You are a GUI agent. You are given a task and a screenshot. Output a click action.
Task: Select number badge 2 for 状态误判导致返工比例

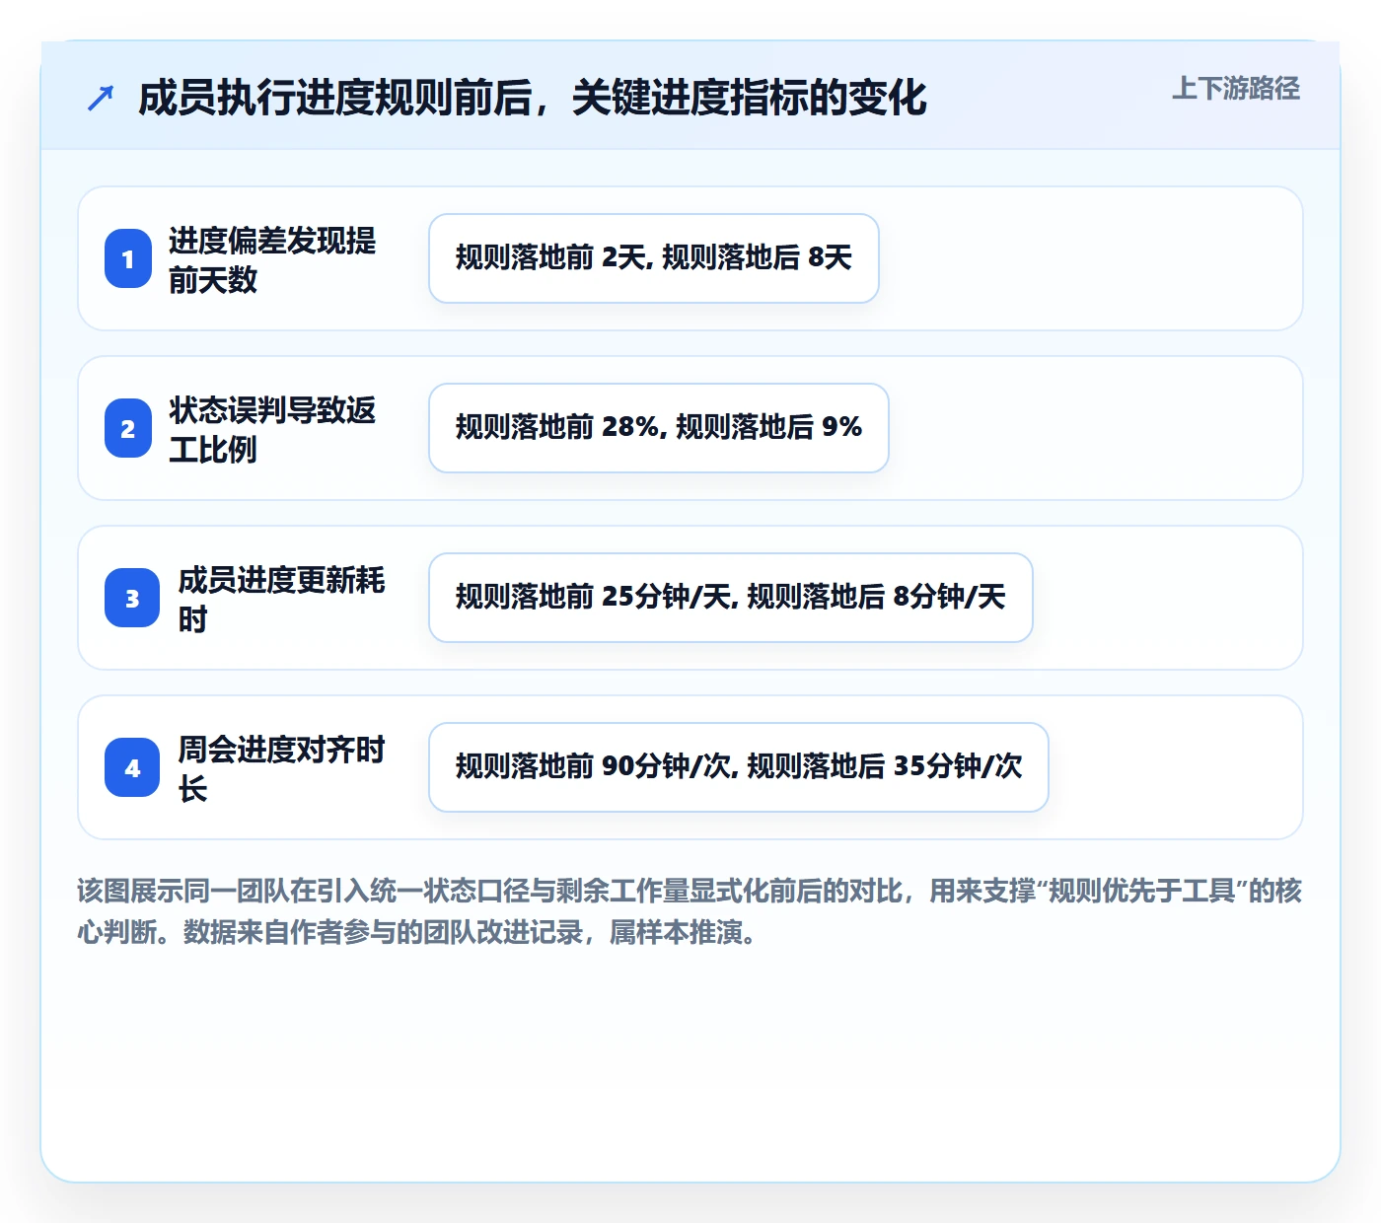coord(128,428)
